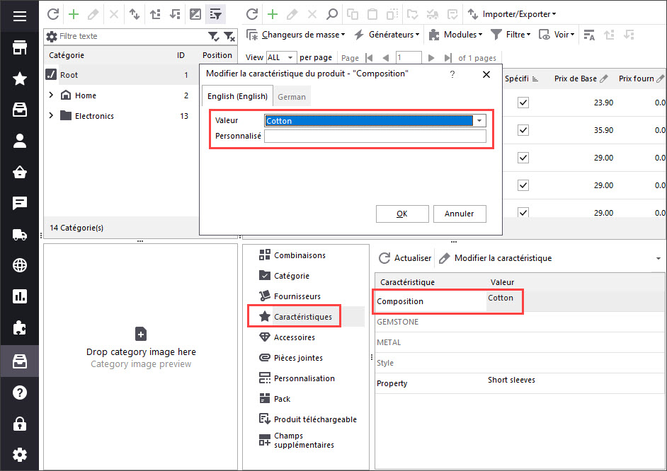Viewport: 667px width, 471px height.
Task: Open the Modules dropdown menu
Action: click(455, 35)
